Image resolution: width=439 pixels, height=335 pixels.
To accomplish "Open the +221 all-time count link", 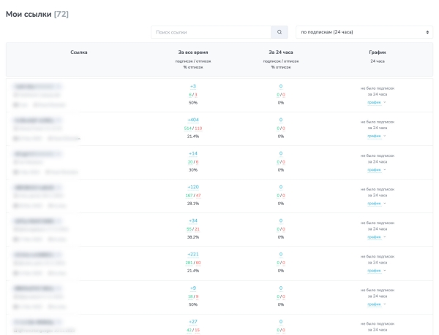I will point(193,254).
